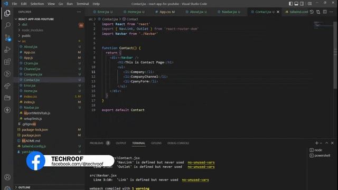Open About.jsx in the file explorer
338x190 pixels.
click(31, 47)
